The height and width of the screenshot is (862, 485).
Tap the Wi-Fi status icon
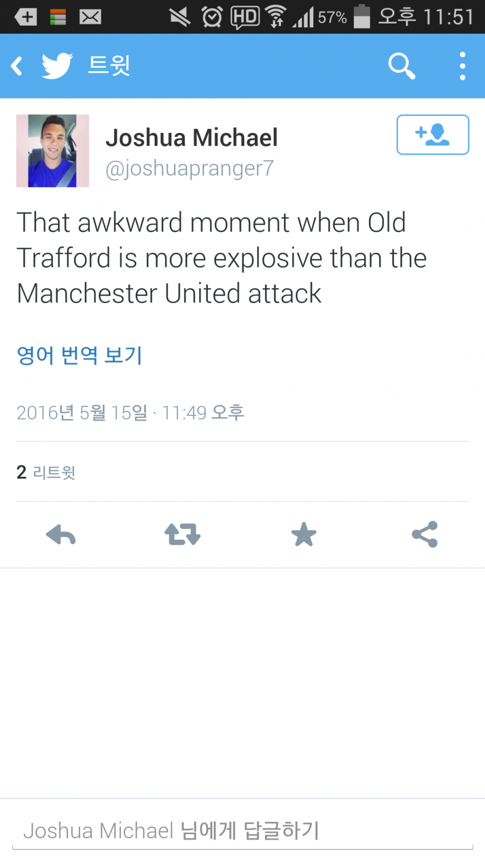click(276, 17)
